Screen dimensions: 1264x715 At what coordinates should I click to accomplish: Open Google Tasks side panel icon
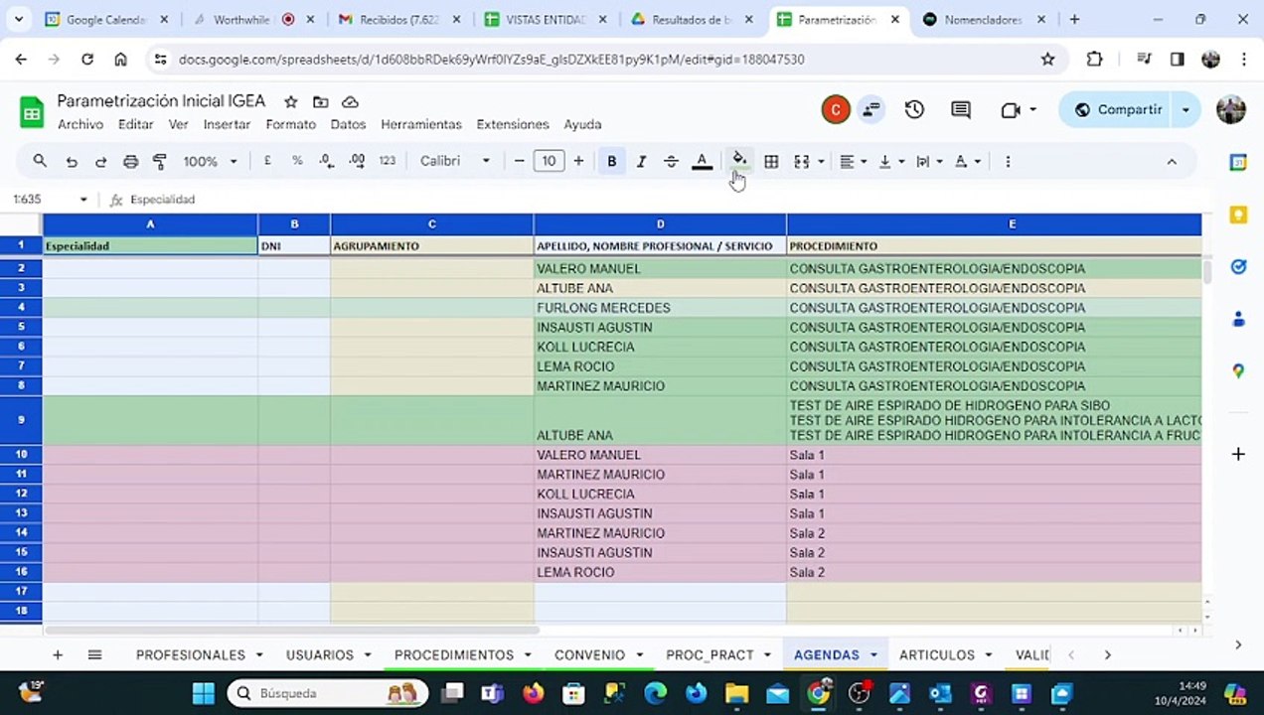click(1238, 266)
